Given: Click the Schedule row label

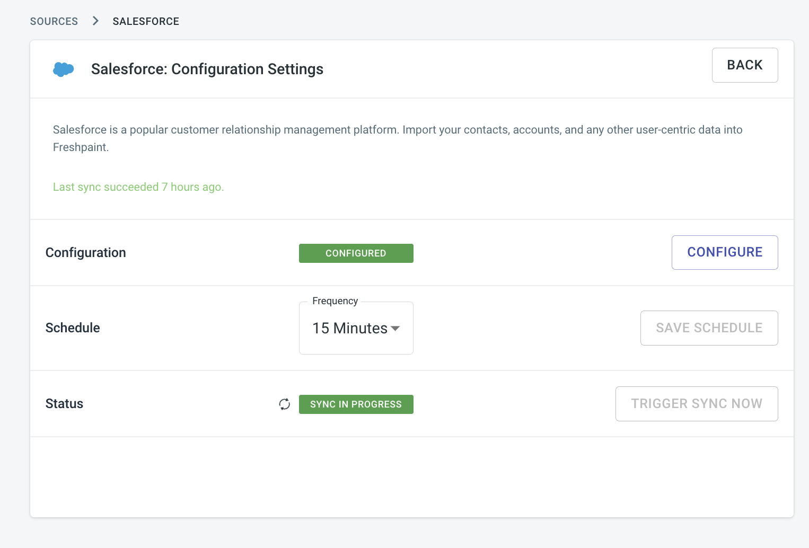Looking at the screenshot, I should tap(73, 328).
